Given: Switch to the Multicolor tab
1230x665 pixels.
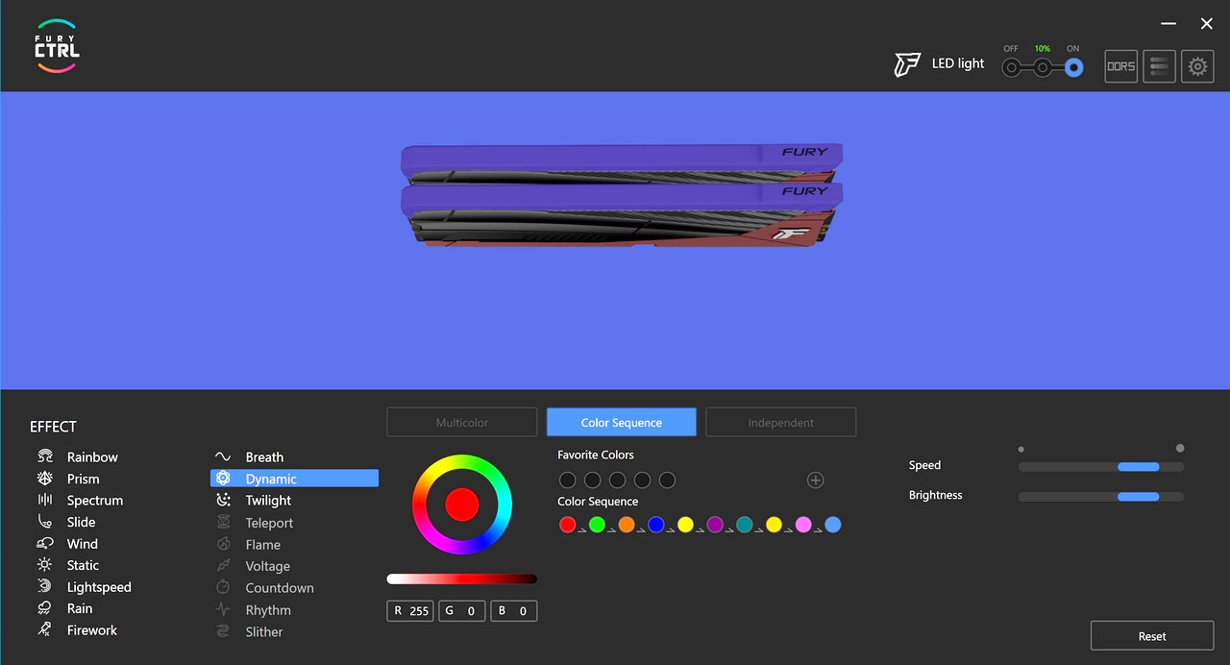Looking at the screenshot, I should point(462,422).
